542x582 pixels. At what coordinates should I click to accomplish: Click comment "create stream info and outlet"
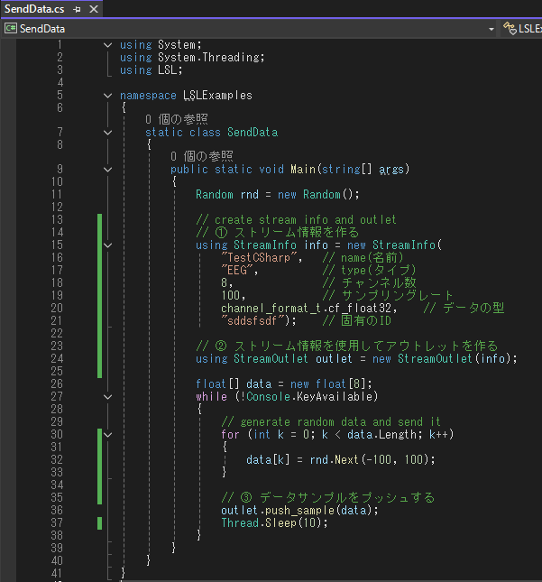click(x=296, y=219)
